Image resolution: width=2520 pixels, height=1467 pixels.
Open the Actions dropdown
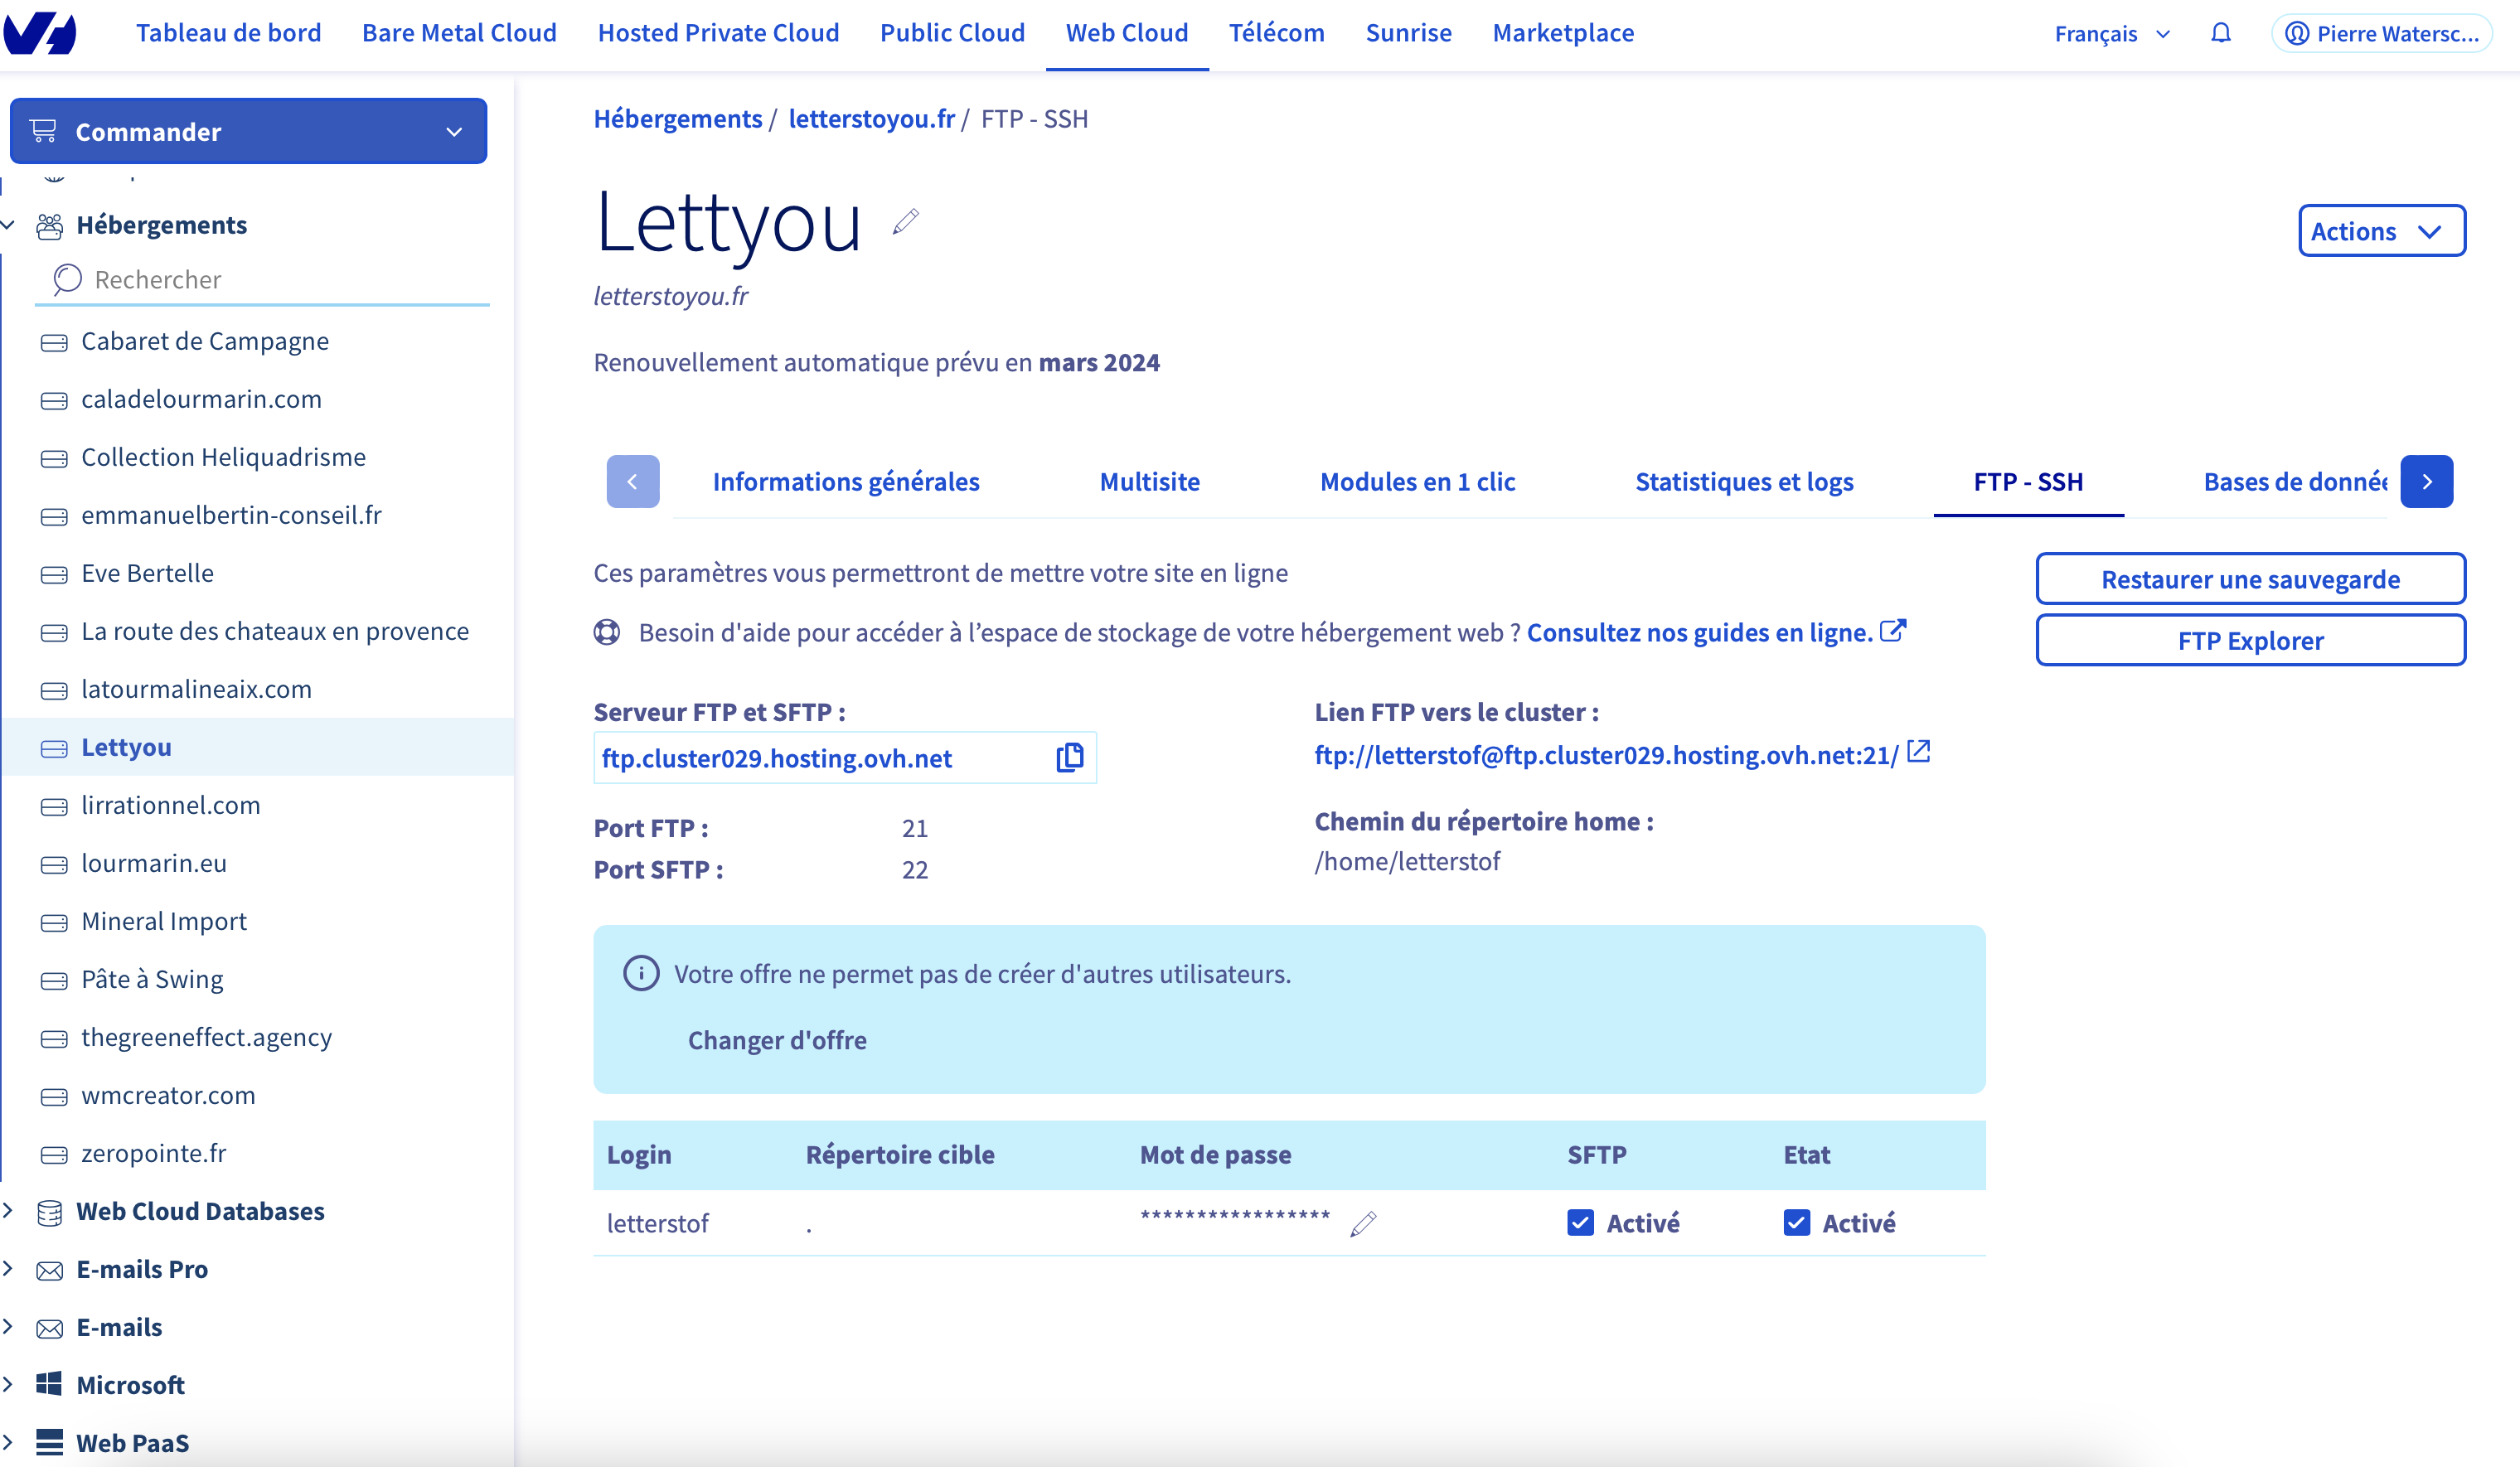tap(2381, 231)
